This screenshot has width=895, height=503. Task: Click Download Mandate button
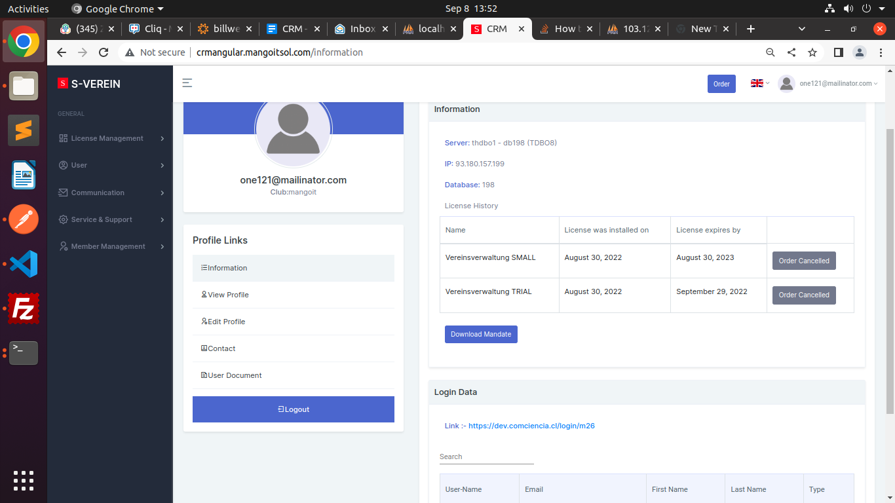[481, 334]
